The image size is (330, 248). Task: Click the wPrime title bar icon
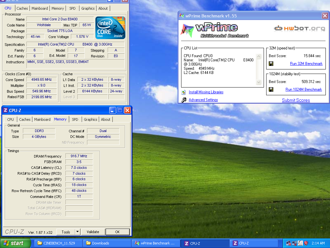click(x=181, y=15)
